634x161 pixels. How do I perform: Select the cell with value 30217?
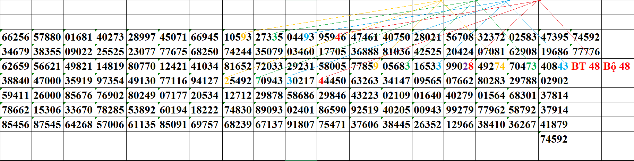(301, 81)
